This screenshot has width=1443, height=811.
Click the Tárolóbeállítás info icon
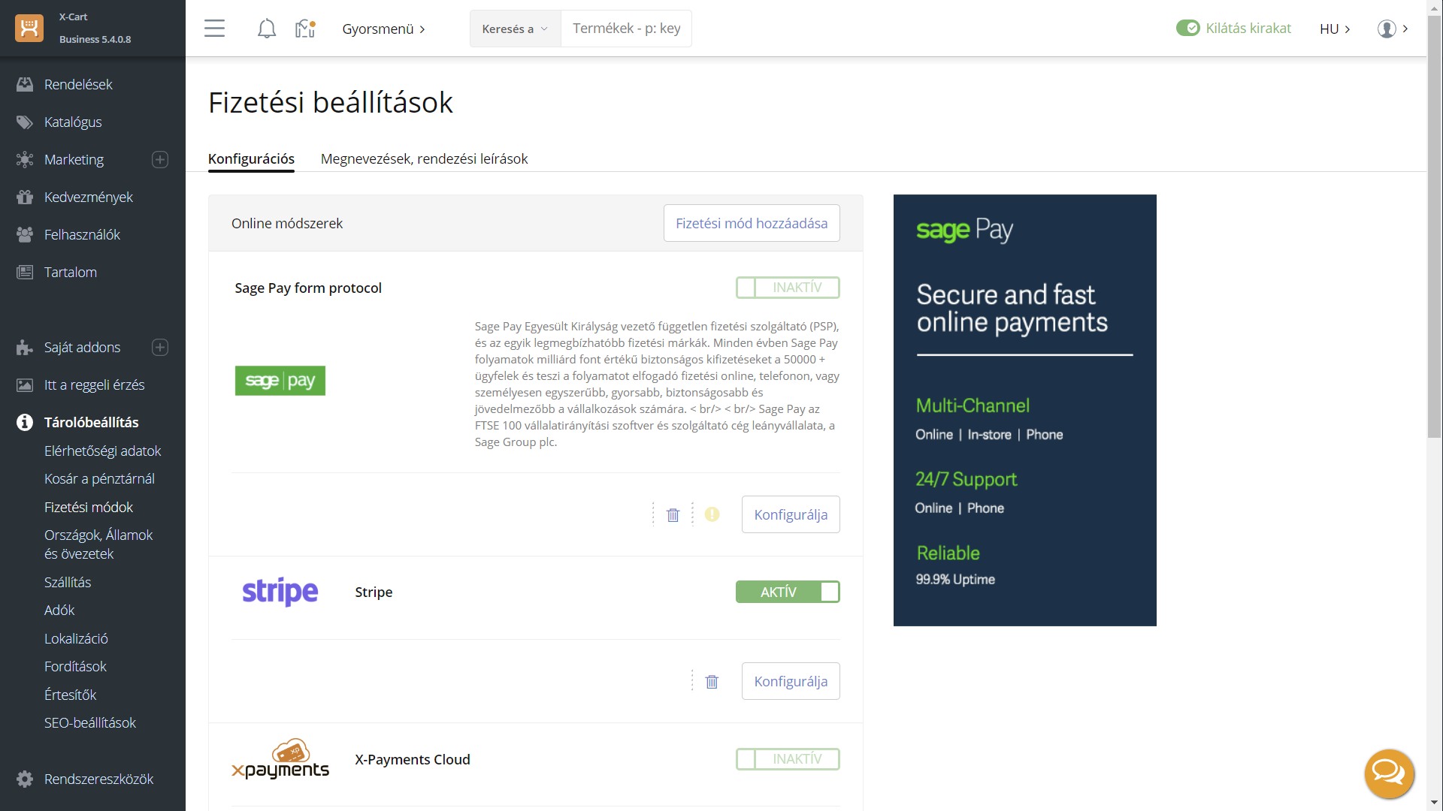click(x=25, y=422)
